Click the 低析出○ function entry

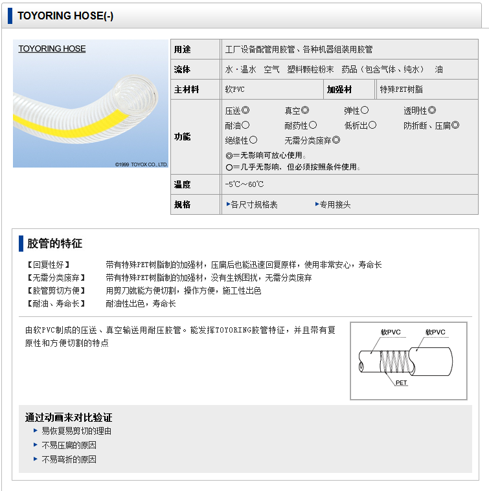coord(361,125)
